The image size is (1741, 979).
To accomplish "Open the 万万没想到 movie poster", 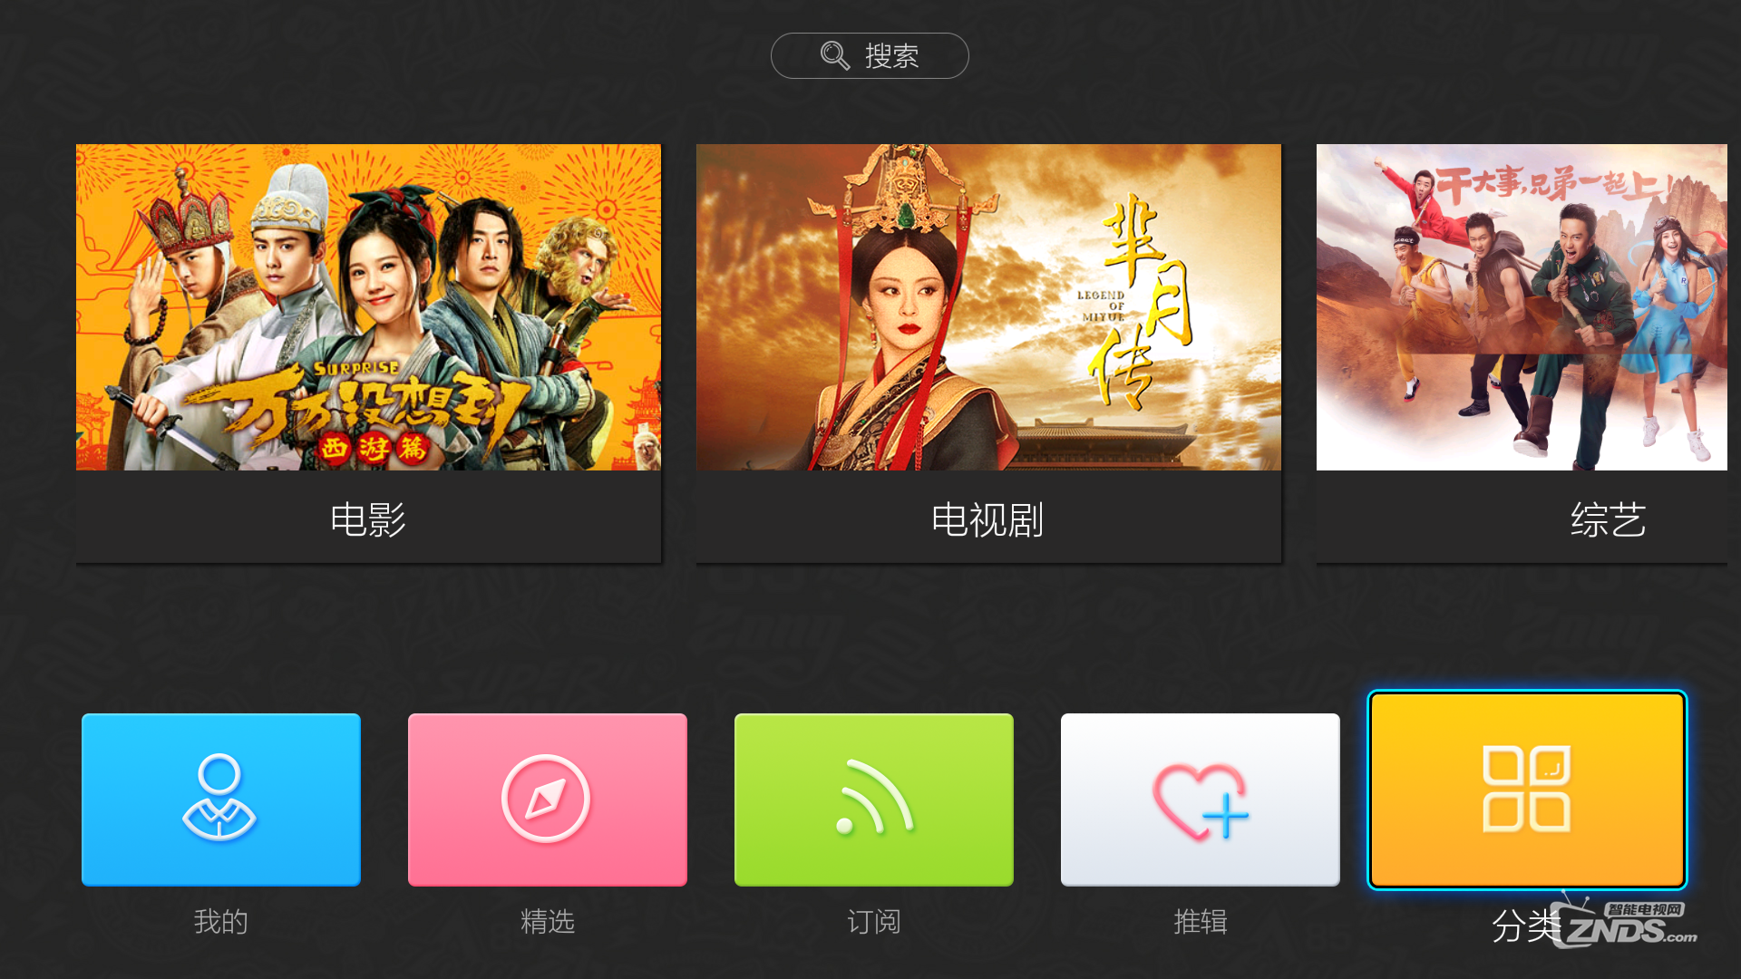I will [x=368, y=307].
